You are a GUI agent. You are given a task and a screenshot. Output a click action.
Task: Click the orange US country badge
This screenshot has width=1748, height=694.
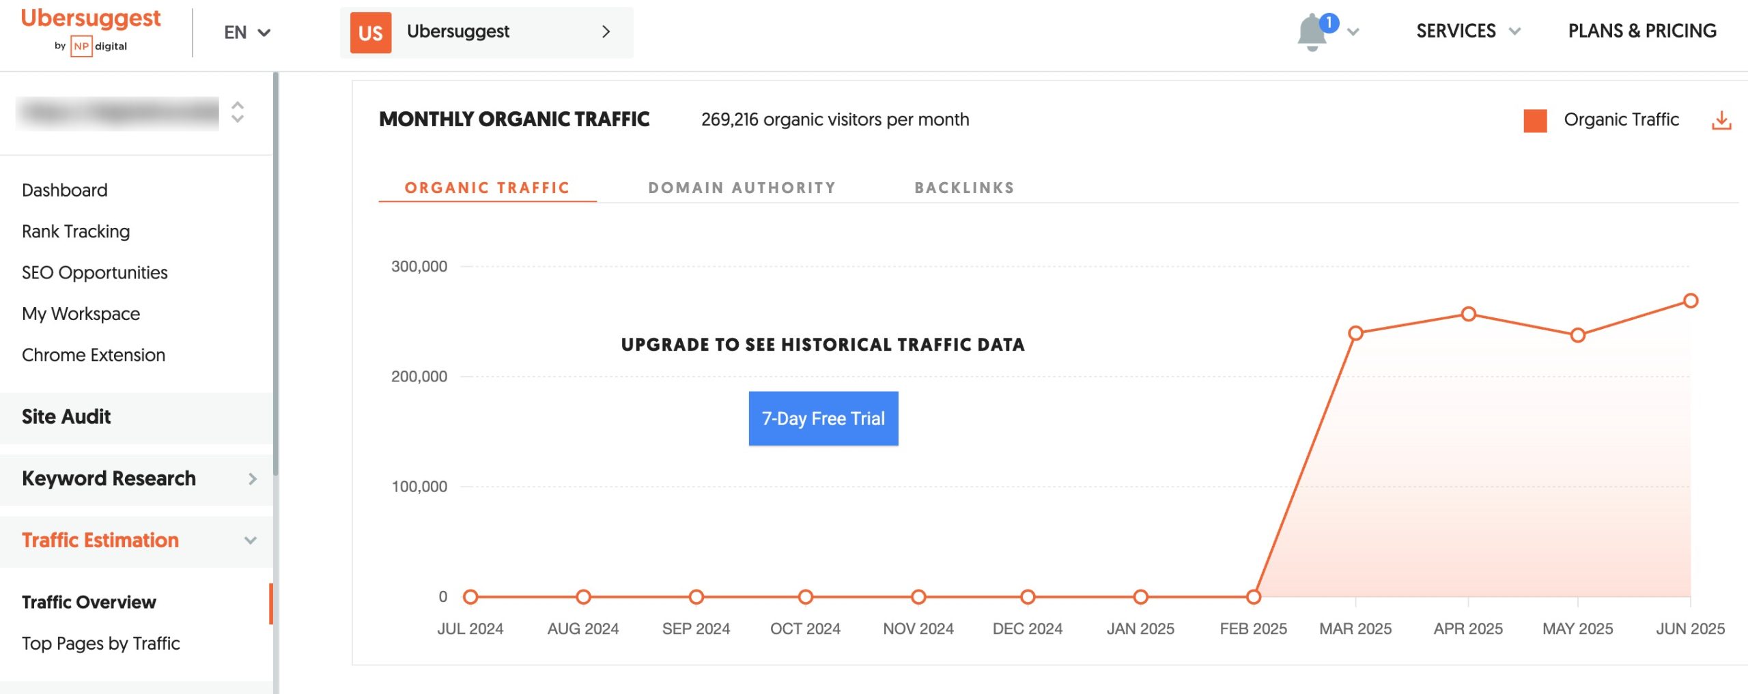tap(371, 33)
